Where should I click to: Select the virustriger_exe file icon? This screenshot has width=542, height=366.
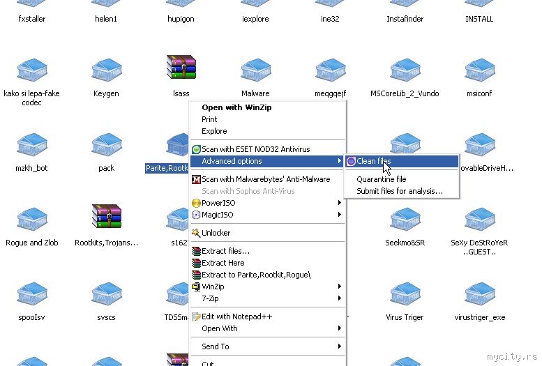coord(480,293)
